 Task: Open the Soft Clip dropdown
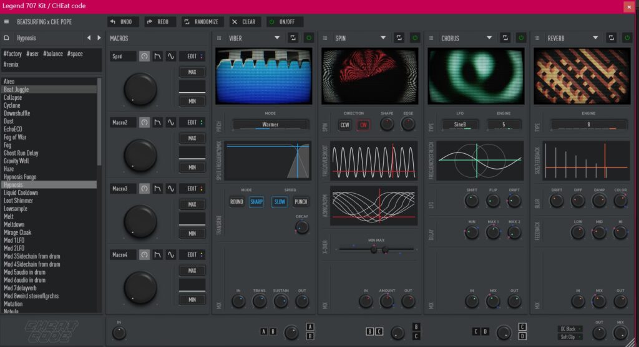pyautogui.click(x=570, y=337)
